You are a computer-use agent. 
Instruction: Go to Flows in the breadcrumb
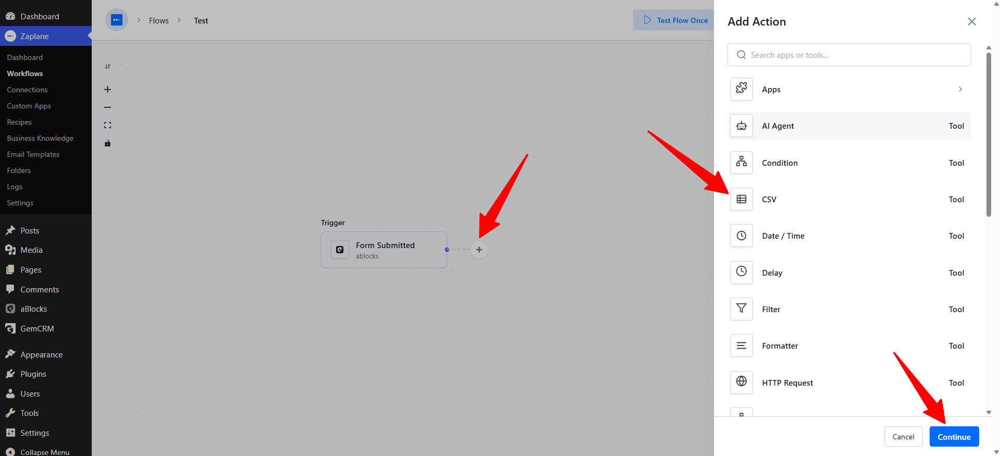(x=159, y=20)
